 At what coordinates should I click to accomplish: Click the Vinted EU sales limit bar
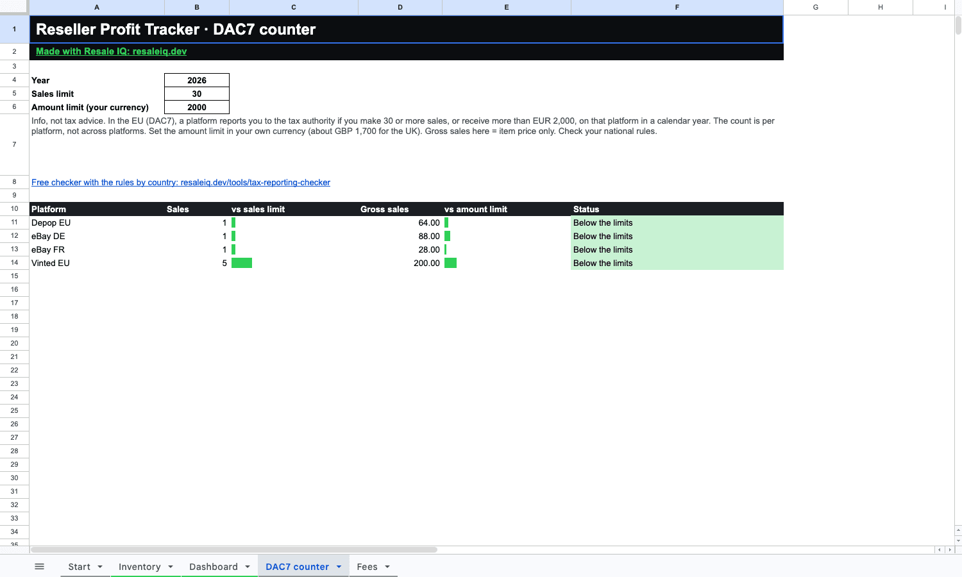click(242, 263)
